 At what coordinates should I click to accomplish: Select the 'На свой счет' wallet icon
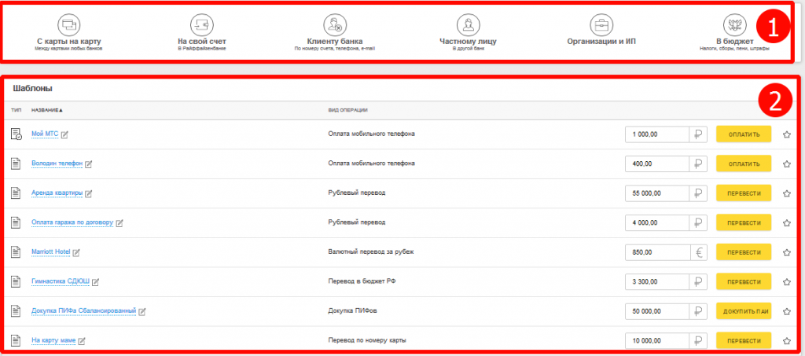click(202, 23)
